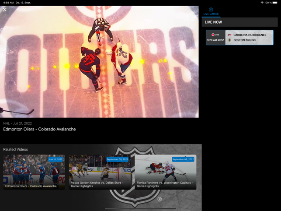Open the Carolina Hurricanes team name
Image resolution: width=281 pixels, height=211 pixels.
coord(250,35)
